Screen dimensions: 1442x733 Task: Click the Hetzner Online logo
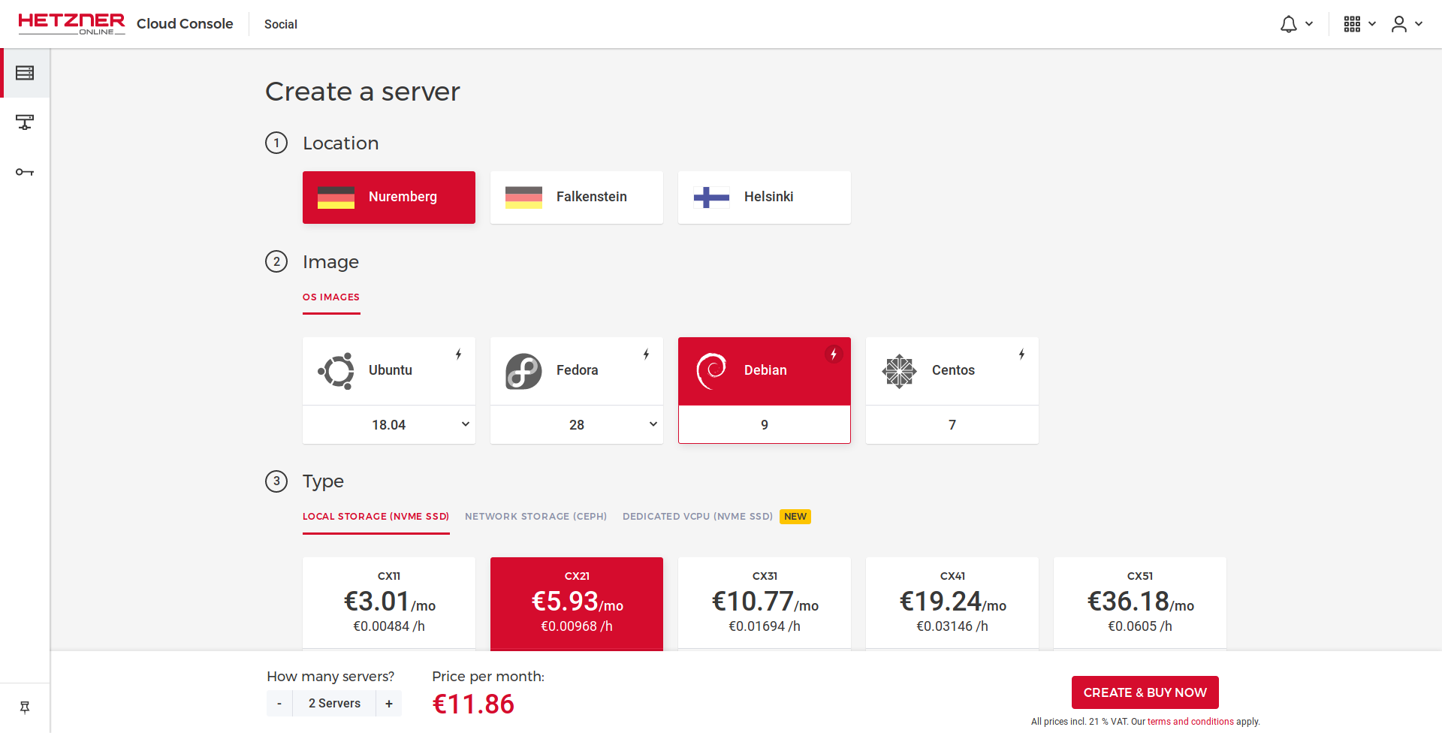(x=71, y=23)
